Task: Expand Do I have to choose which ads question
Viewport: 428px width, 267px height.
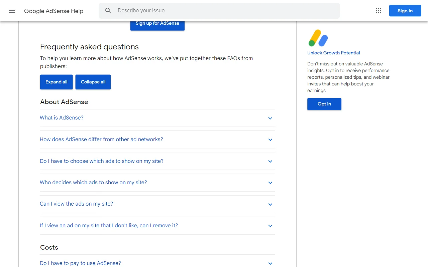Action: [157, 161]
